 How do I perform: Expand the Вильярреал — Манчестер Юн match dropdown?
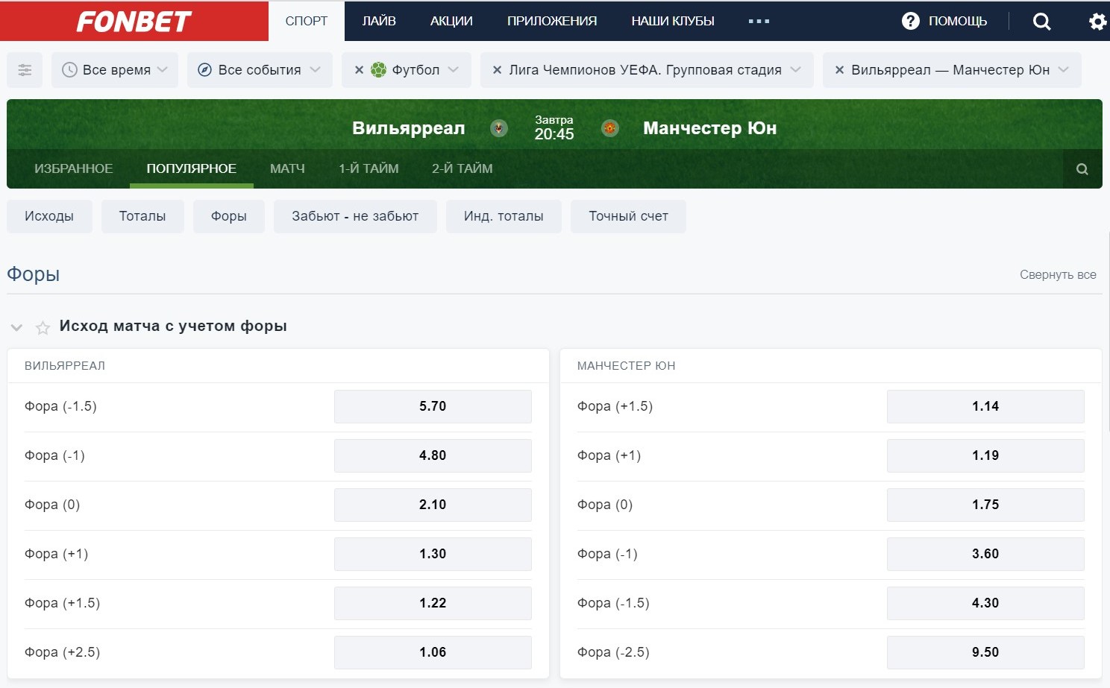[x=1063, y=70]
